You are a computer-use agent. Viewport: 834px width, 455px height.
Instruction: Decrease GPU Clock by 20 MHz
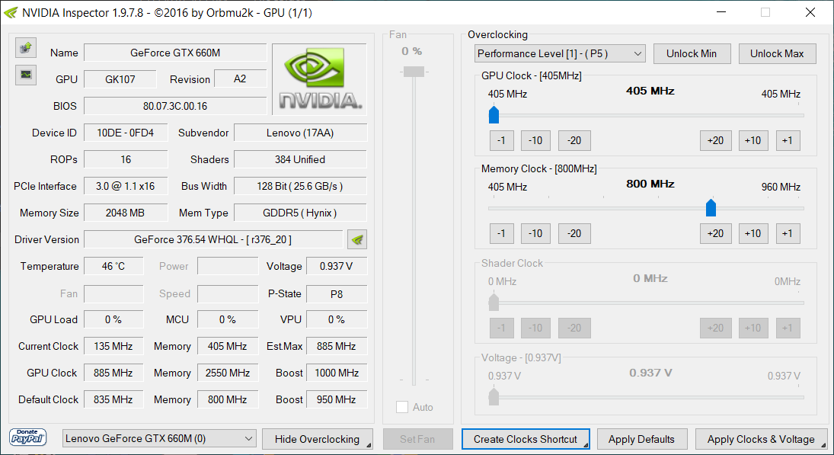click(574, 140)
